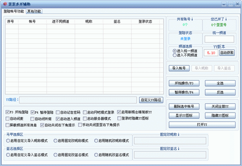Click the 帐号 column header
The height and width of the screenshot is (166, 242).
[x=32, y=21]
